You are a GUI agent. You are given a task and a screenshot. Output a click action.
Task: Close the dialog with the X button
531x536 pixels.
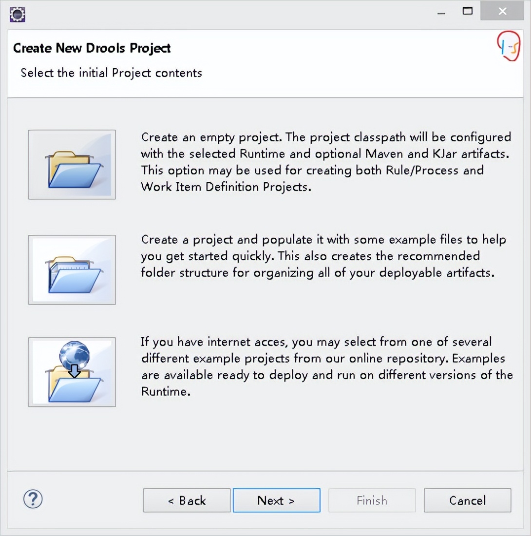(x=502, y=11)
